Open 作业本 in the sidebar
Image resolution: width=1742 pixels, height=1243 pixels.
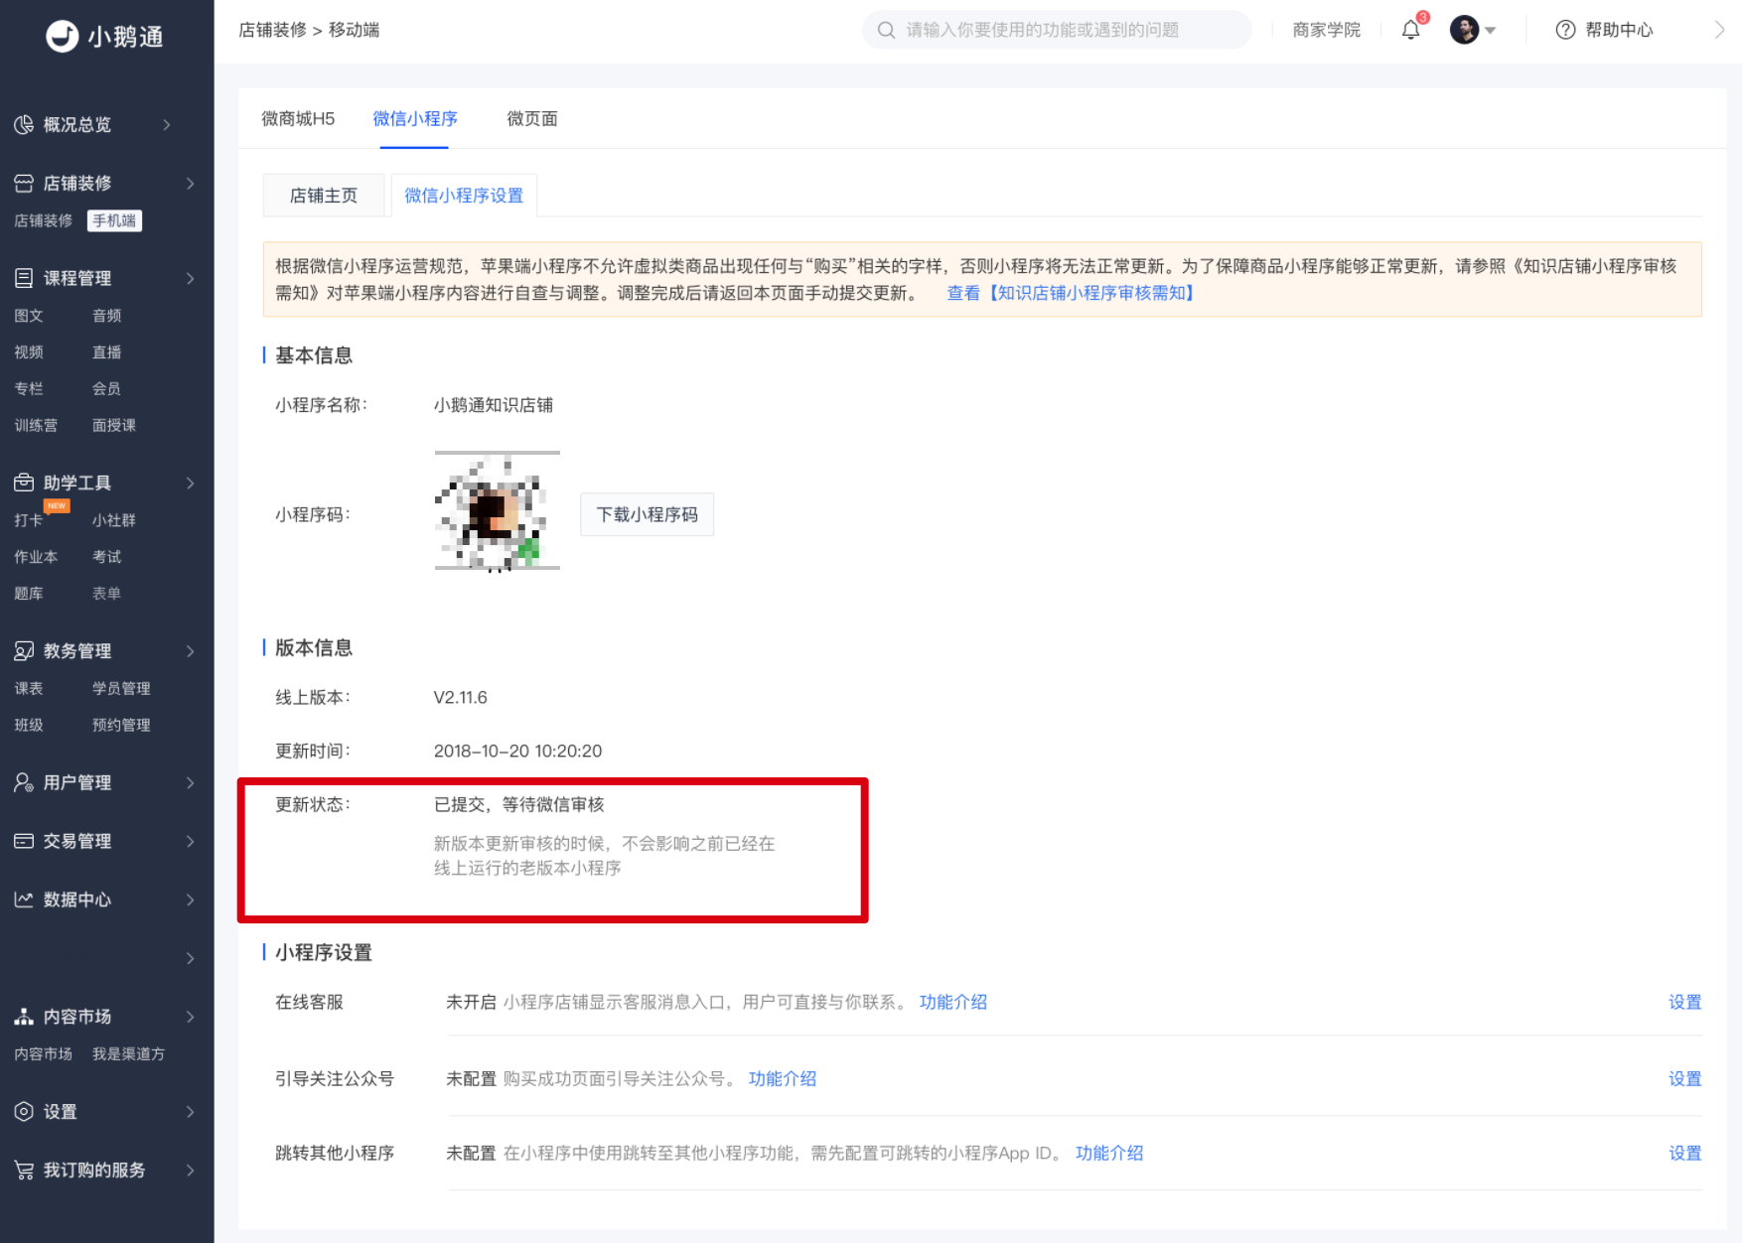36,557
